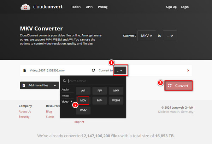212x144 pixels.
Task: Select the Image format category
Action: click(65, 96)
